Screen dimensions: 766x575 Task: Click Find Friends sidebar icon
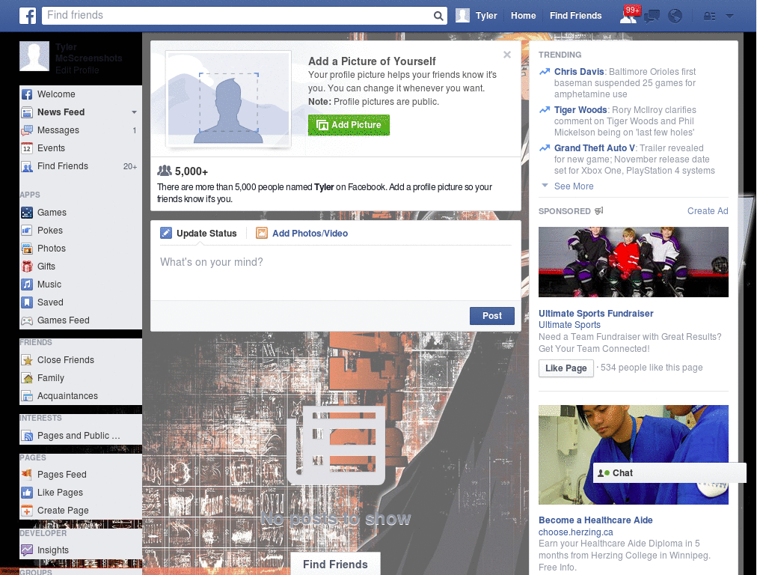(x=27, y=166)
